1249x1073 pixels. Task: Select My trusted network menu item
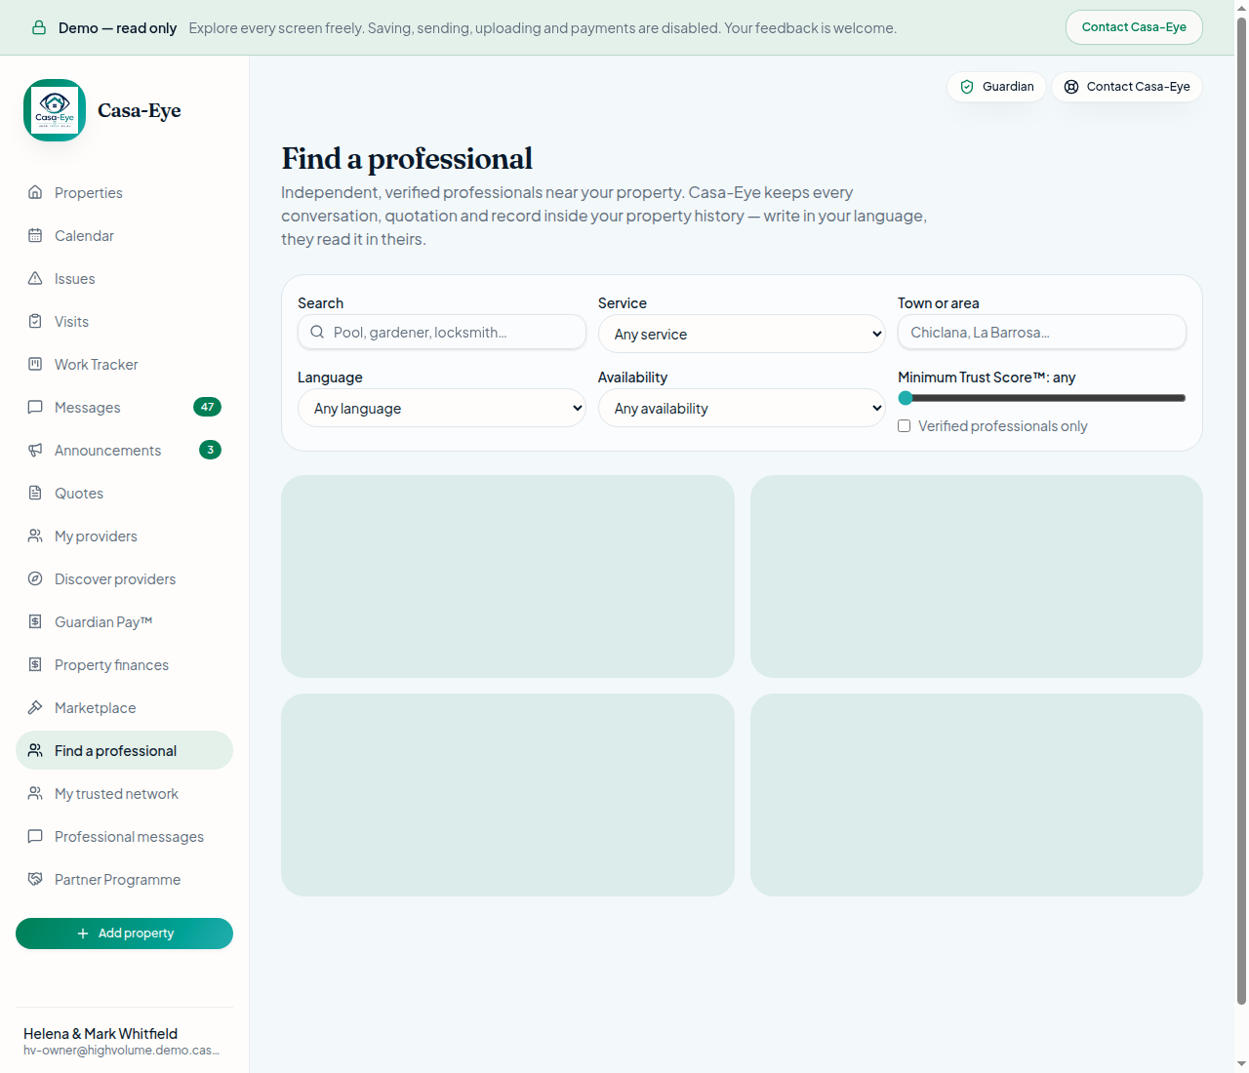click(x=124, y=793)
